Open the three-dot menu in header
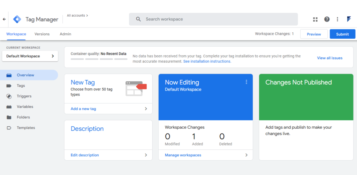The height and width of the screenshot is (175, 357). pyautogui.click(x=337, y=19)
